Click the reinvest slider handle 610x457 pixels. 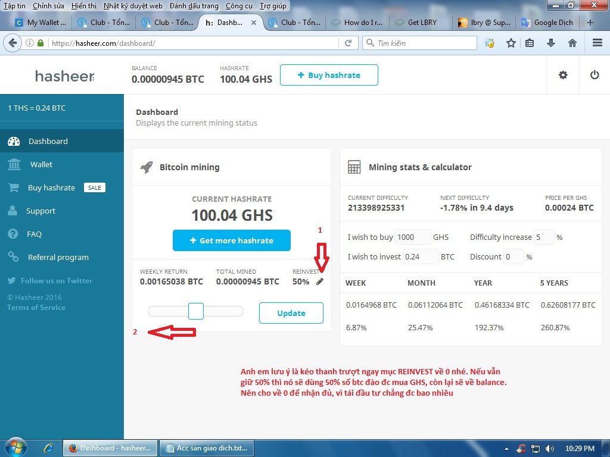[195, 311]
